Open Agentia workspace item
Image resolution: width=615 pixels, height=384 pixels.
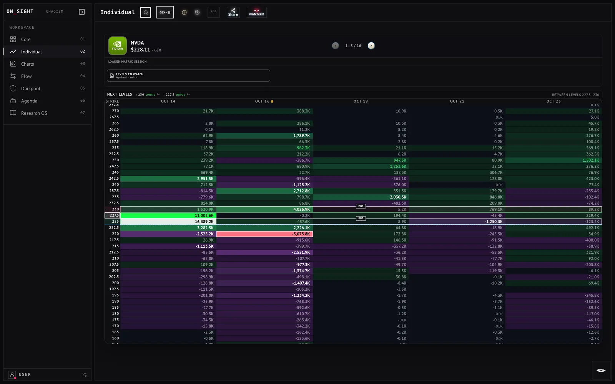47,101
